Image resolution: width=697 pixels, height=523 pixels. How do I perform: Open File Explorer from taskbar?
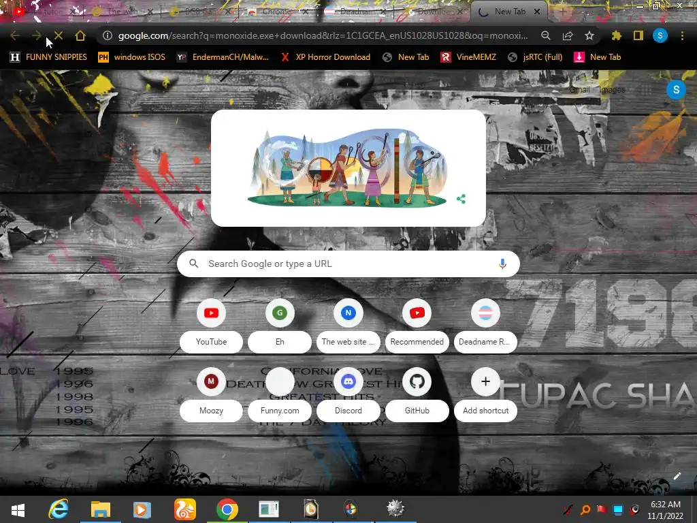[x=101, y=509]
